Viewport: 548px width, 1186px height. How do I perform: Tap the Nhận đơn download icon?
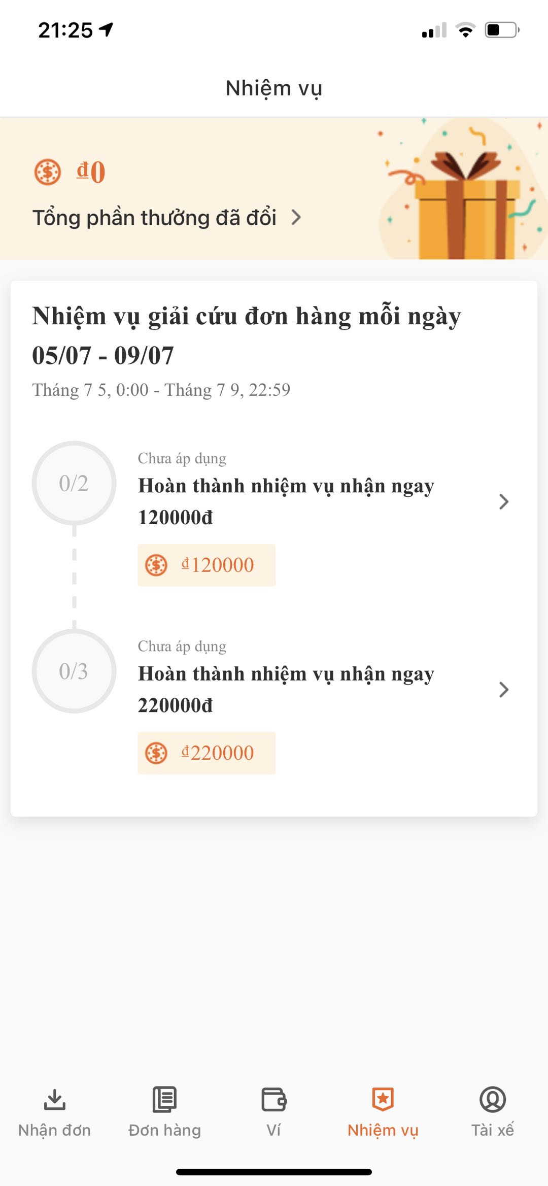tap(54, 1100)
